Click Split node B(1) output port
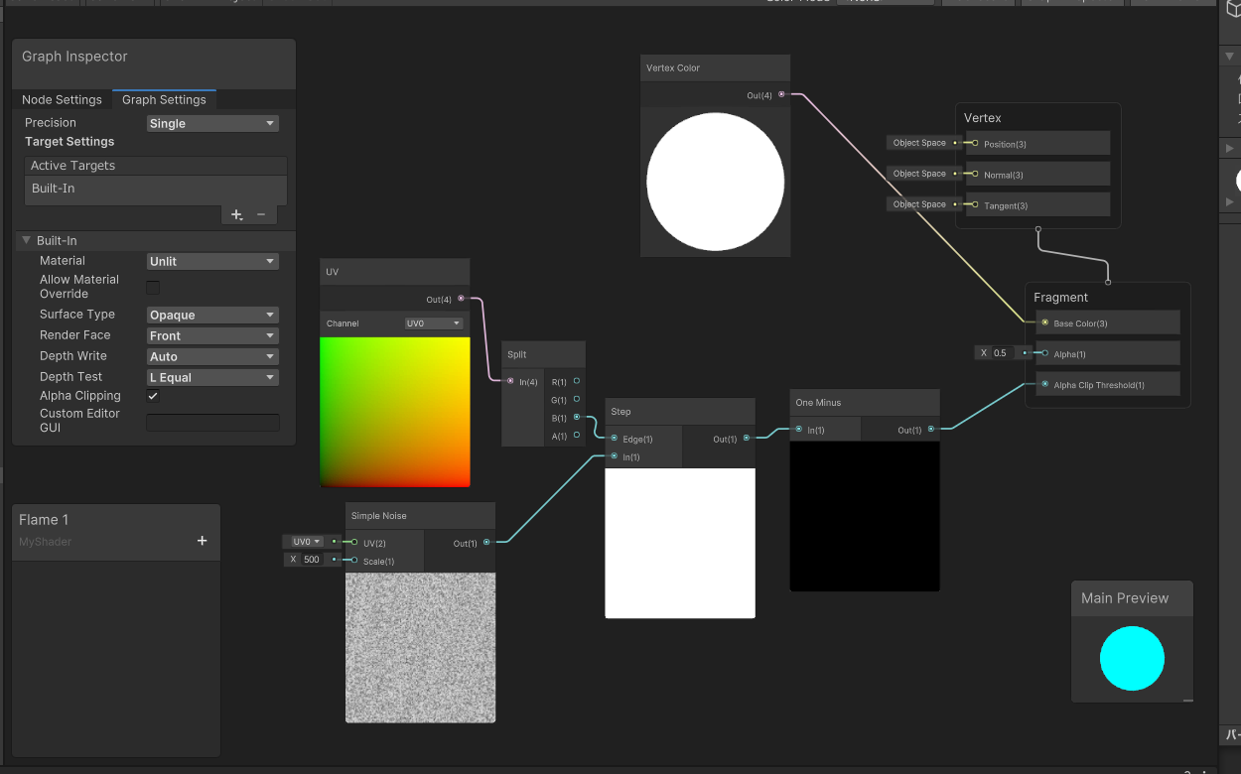The height and width of the screenshot is (774, 1241). tap(577, 417)
